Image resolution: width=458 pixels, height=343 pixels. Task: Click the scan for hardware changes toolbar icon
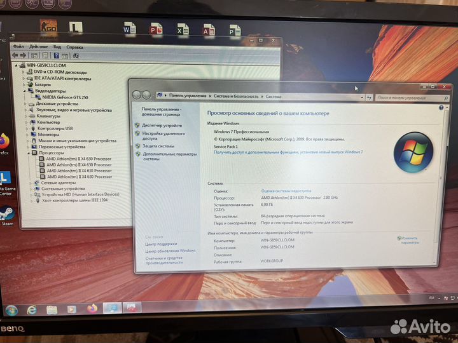[x=76, y=56]
